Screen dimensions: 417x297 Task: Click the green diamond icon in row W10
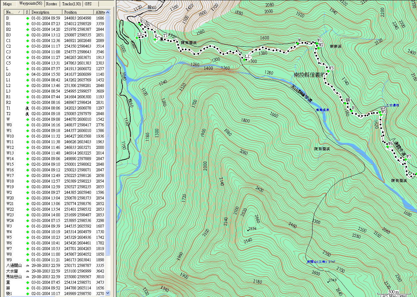27,136
